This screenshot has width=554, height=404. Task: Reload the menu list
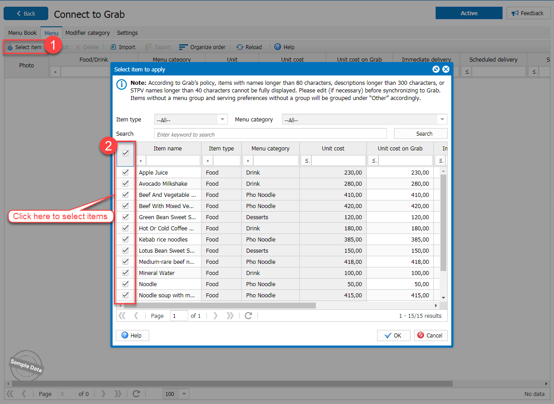[x=240, y=47]
